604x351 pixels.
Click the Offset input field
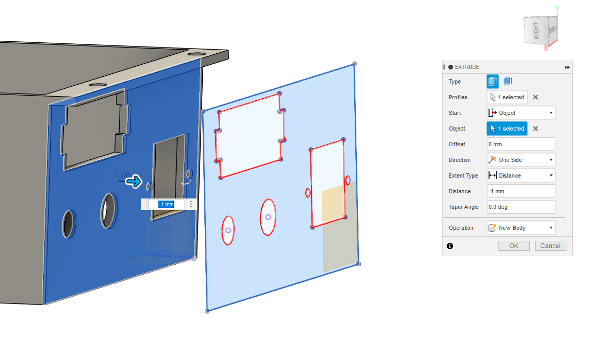[521, 144]
